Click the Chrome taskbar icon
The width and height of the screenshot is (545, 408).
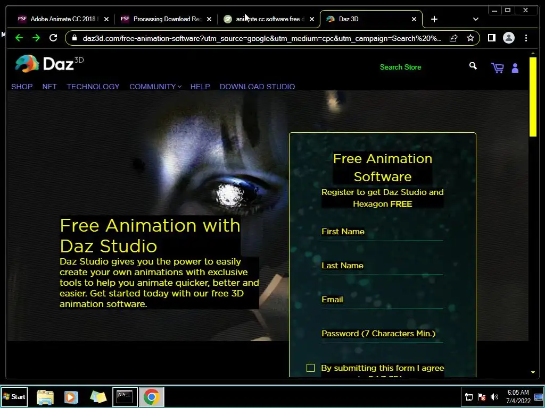coord(152,396)
